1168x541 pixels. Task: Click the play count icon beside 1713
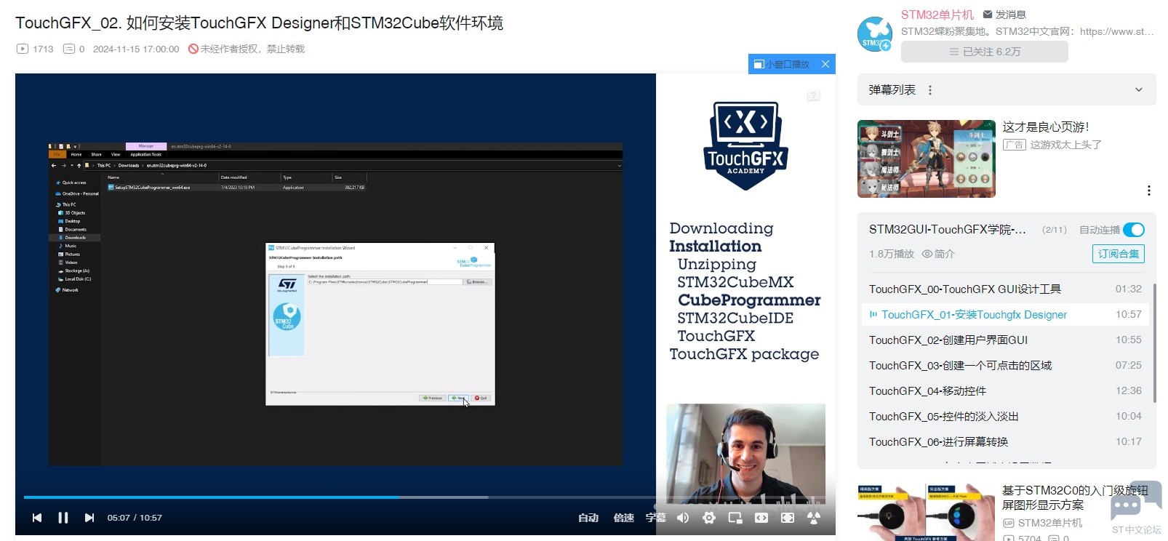(23, 49)
